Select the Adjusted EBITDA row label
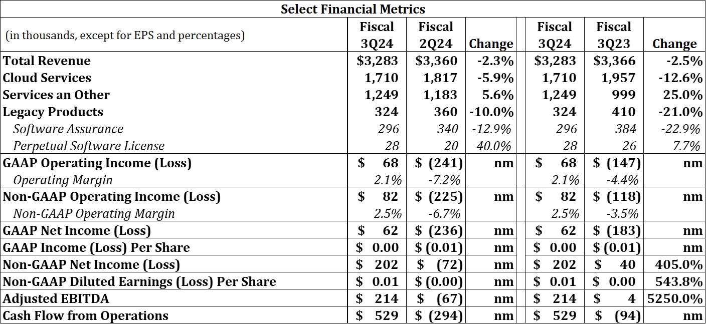 tap(56, 299)
